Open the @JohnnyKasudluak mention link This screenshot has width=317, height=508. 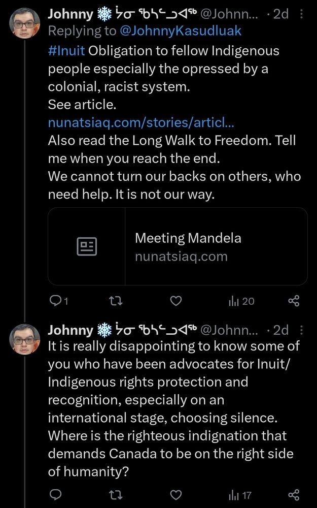(181, 31)
